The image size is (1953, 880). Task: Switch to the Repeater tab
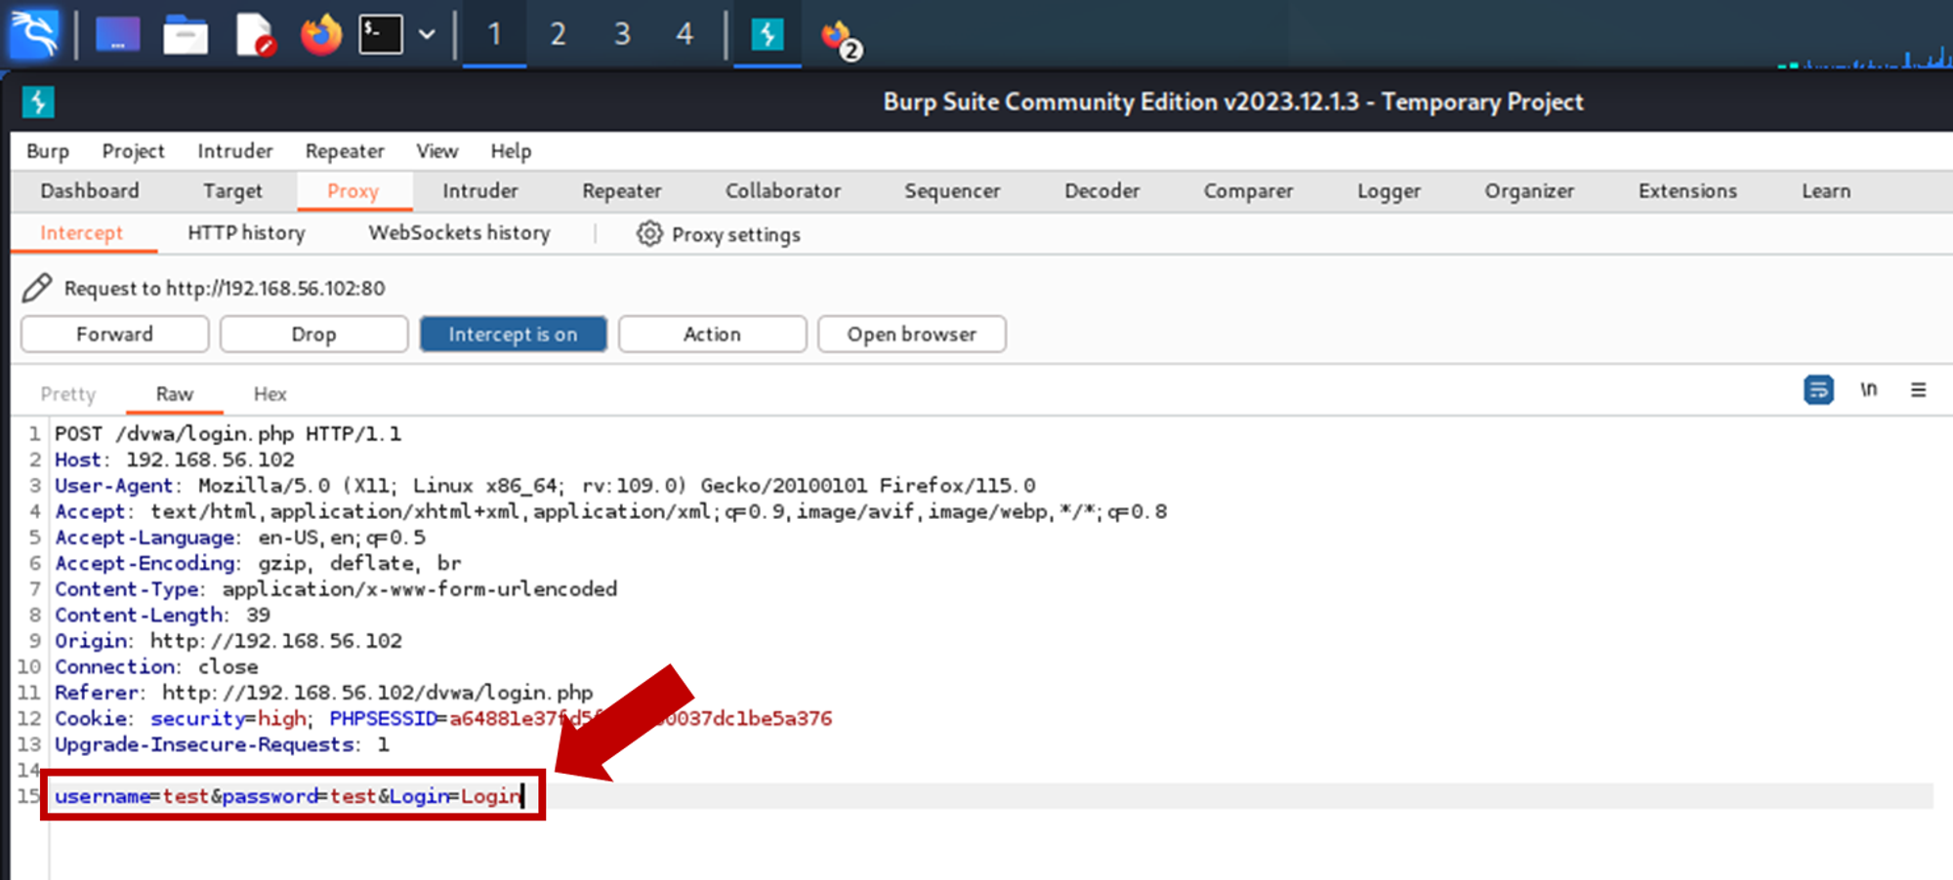click(x=622, y=191)
